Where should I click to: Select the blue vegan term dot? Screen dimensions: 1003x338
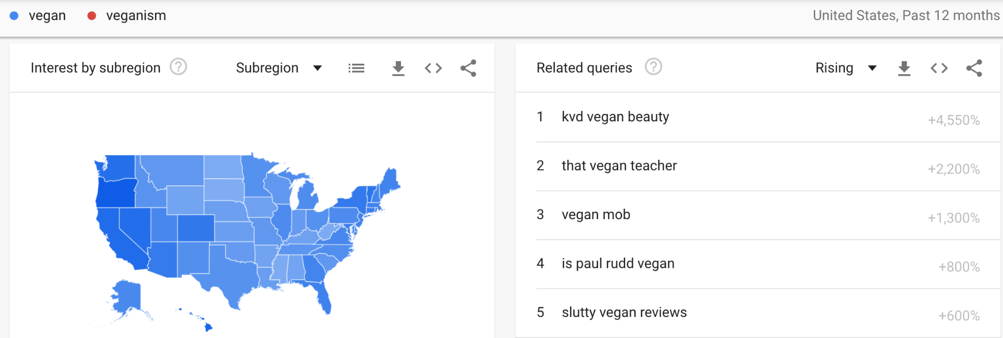pyautogui.click(x=15, y=16)
